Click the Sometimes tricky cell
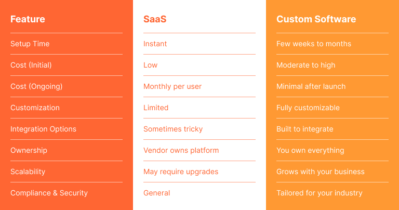The height and width of the screenshot is (210, 399). 173,129
